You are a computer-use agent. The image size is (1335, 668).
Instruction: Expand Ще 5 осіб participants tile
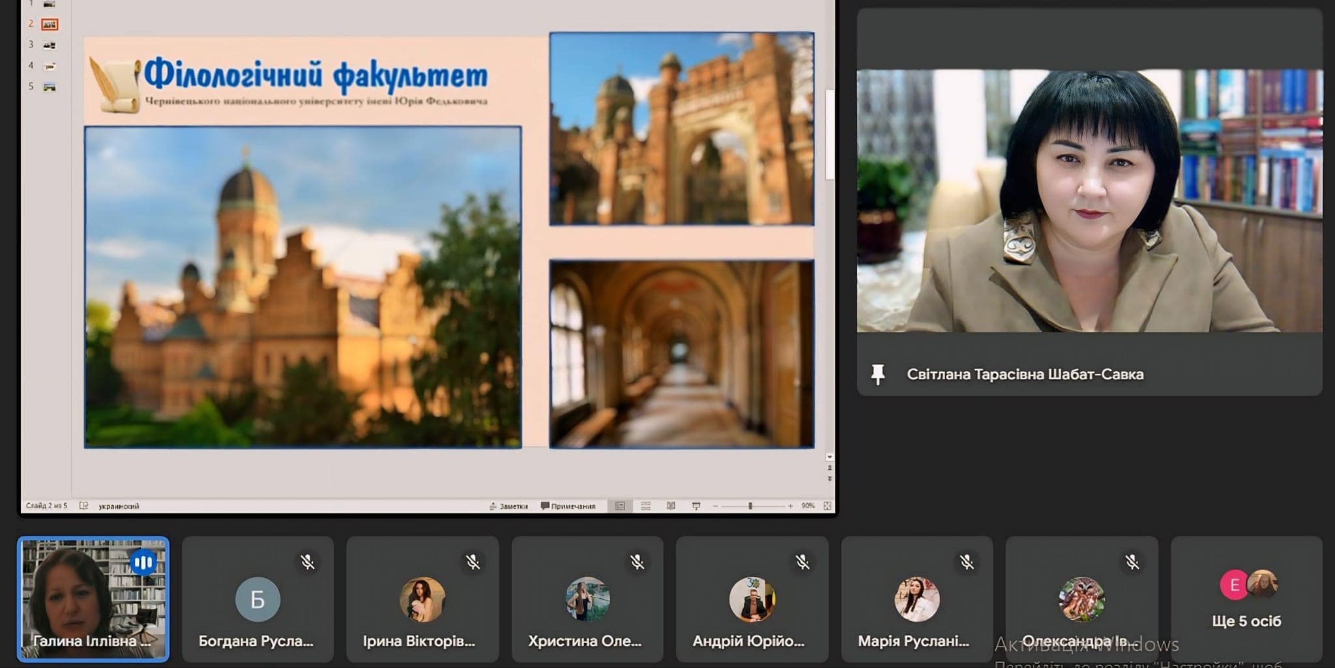click(1246, 598)
